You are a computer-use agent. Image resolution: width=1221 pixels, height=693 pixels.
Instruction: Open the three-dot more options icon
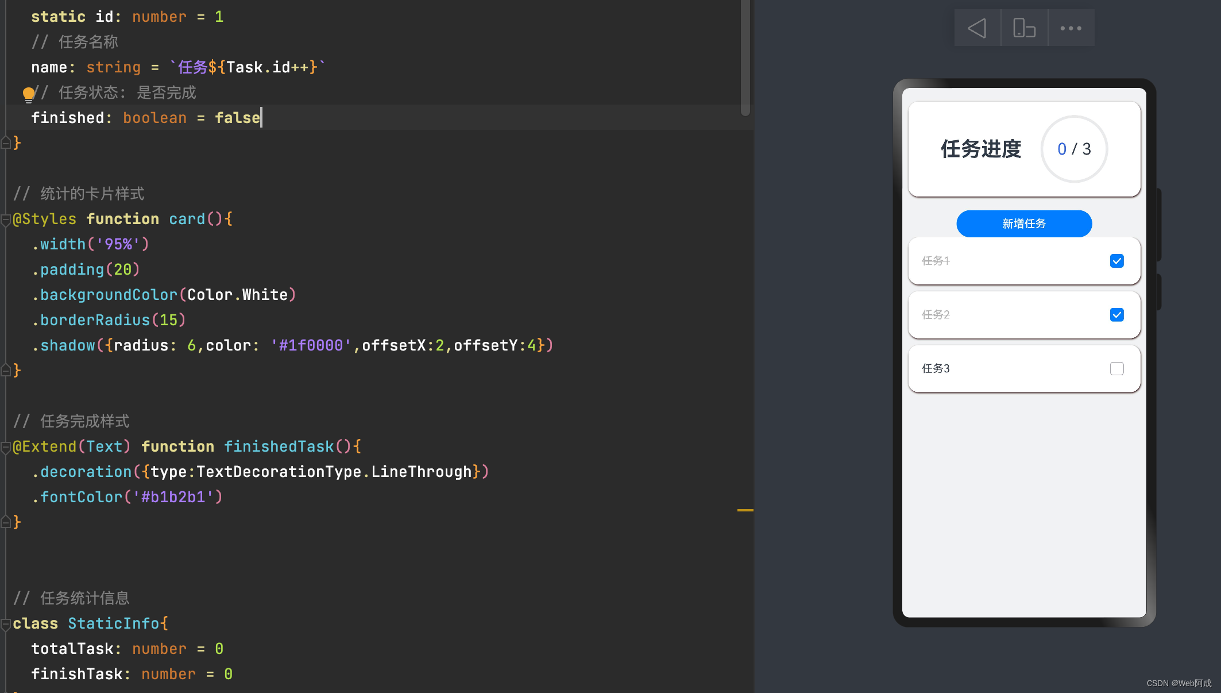(x=1071, y=28)
